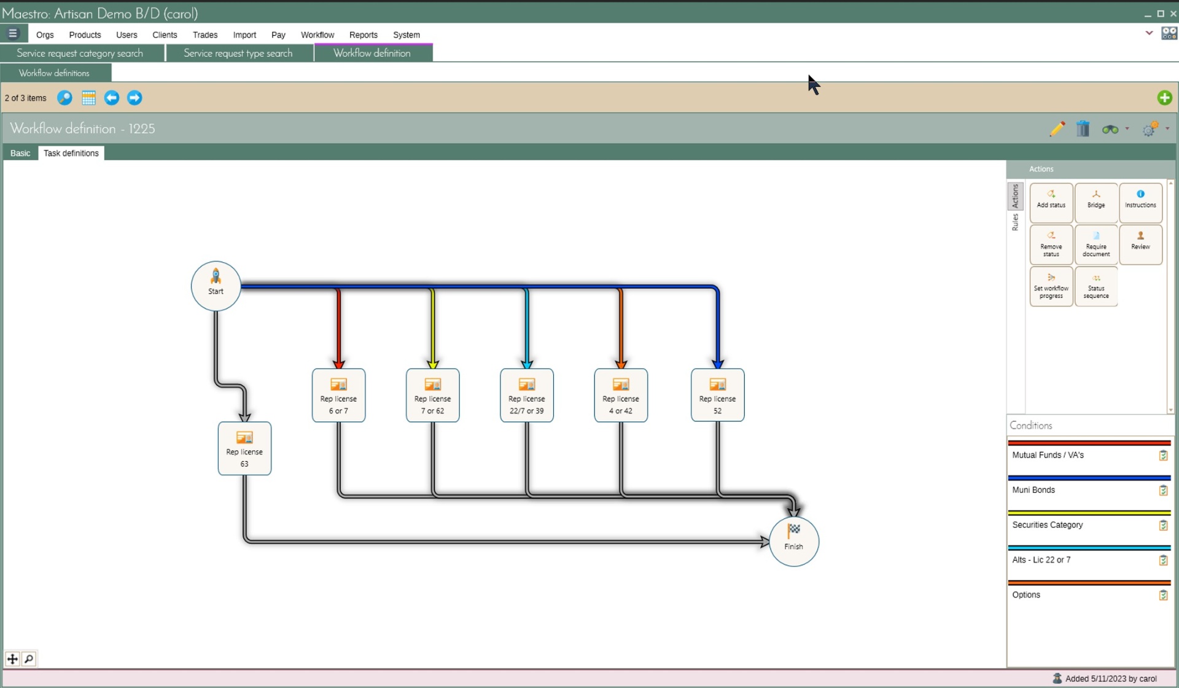Viewport: 1179px width, 688px height.
Task: Select the Muni Bonds condition
Action: pos(1089,490)
